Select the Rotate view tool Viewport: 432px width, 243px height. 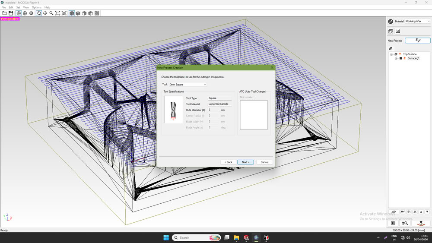coord(39,13)
